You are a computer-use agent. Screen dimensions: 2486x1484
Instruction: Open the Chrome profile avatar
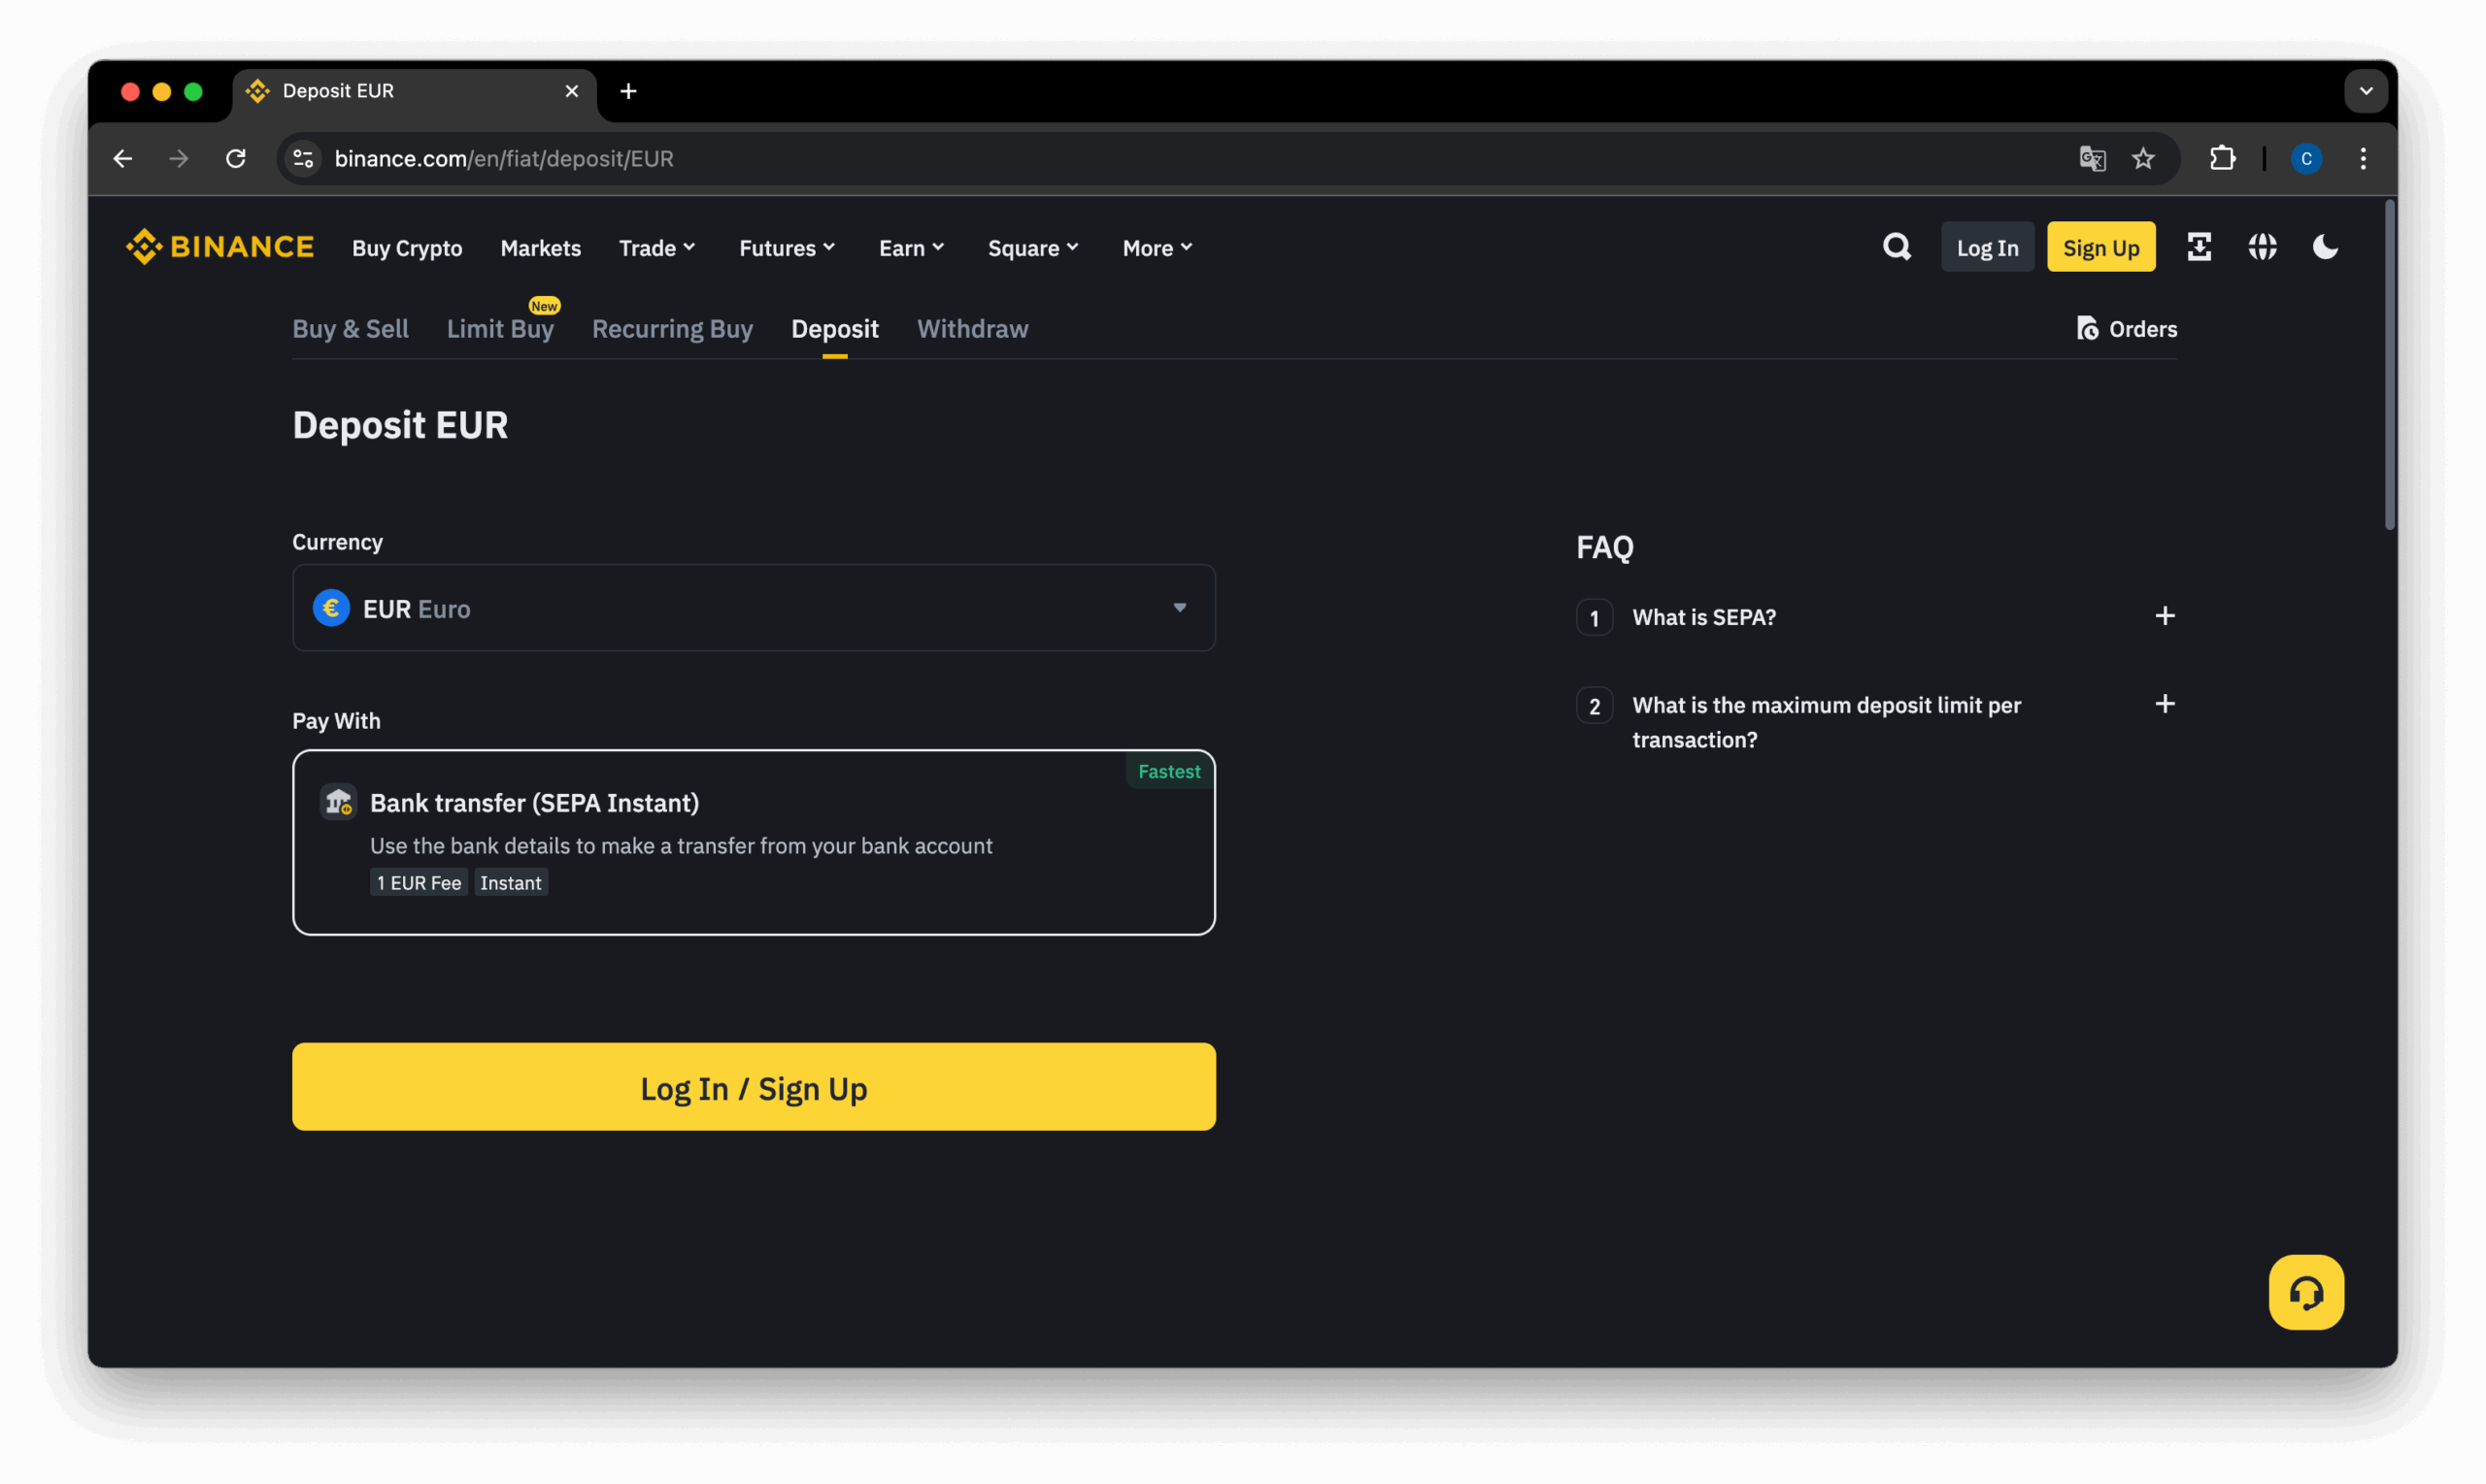click(2305, 158)
